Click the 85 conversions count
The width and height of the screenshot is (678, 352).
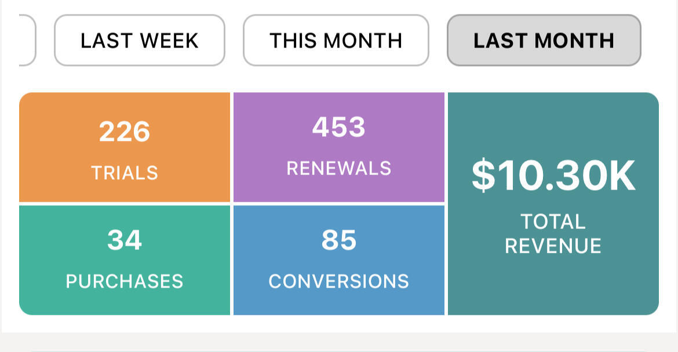click(339, 240)
